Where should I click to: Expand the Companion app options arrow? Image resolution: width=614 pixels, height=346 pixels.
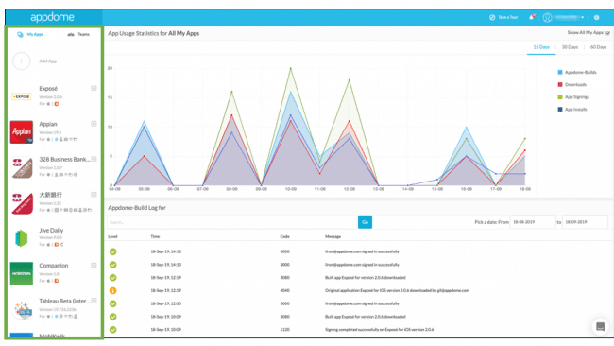pos(94,266)
